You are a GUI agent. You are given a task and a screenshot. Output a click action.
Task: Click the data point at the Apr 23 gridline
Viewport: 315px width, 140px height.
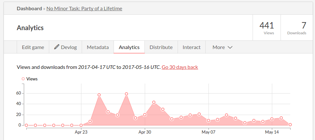(x=81, y=125)
